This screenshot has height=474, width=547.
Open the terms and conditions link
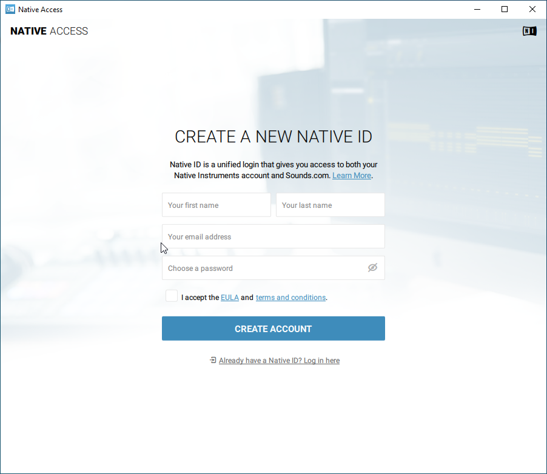(x=290, y=298)
